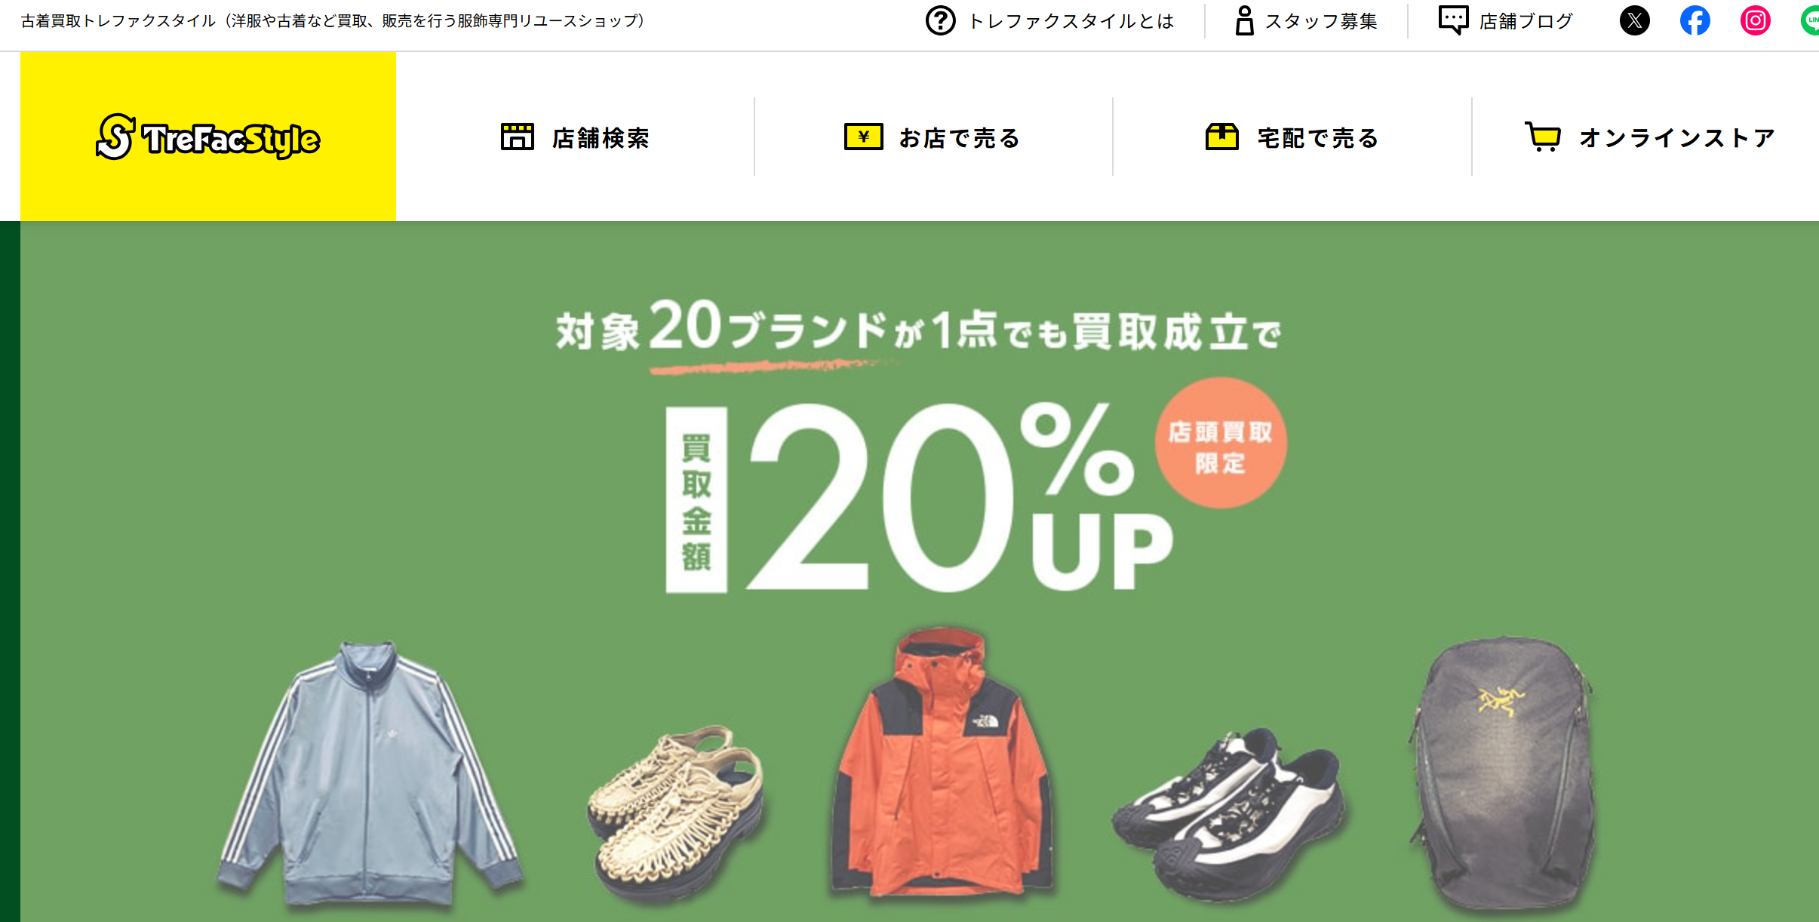Visit the 店舗ブログ link
Image resolution: width=1819 pixels, height=922 pixels.
coord(1526,21)
